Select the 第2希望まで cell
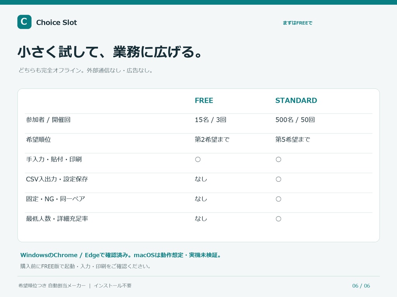 [x=212, y=139]
